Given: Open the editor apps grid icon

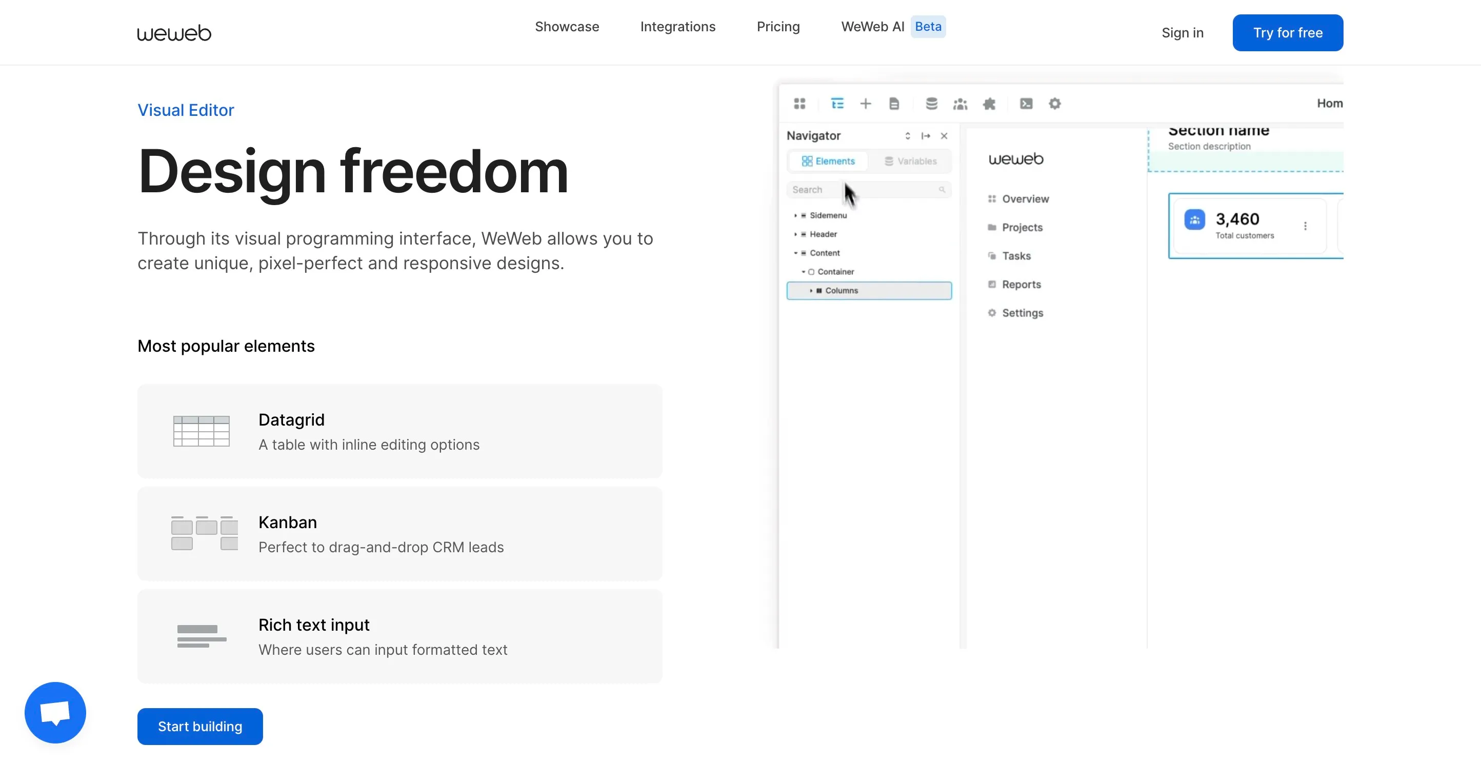Looking at the screenshot, I should 799,104.
